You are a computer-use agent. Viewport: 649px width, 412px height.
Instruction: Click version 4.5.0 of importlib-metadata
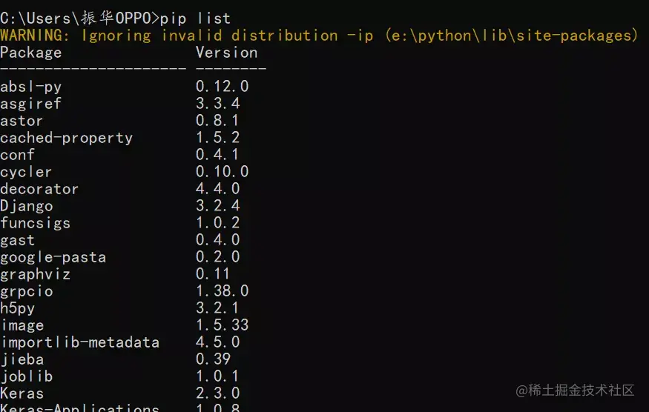tap(218, 342)
